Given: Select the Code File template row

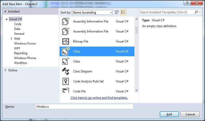Looking at the screenshot, I should click(97, 90).
